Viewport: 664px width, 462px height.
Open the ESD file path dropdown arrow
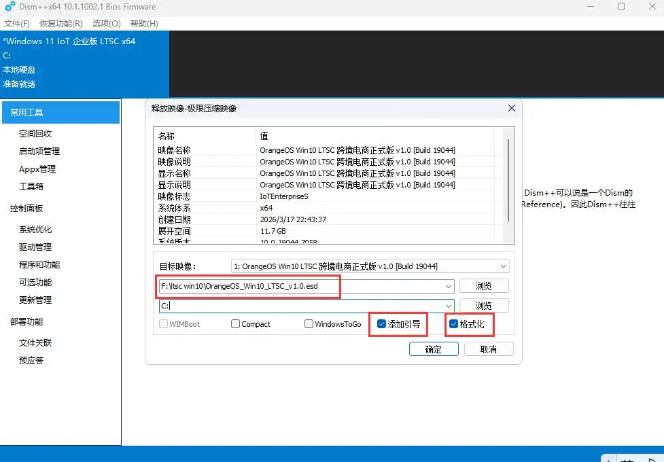click(x=448, y=287)
